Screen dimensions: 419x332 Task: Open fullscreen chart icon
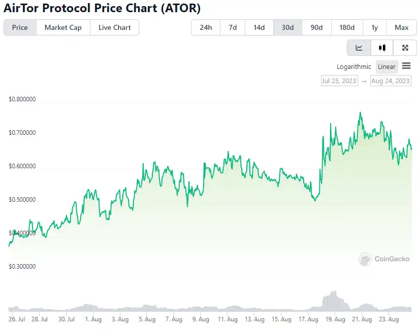pyautogui.click(x=405, y=48)
